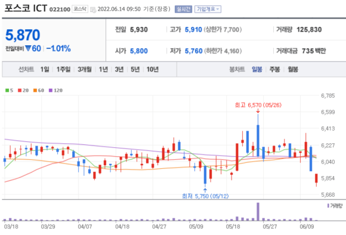
Task: Click the stock code 022100
Action: point(60,10)
